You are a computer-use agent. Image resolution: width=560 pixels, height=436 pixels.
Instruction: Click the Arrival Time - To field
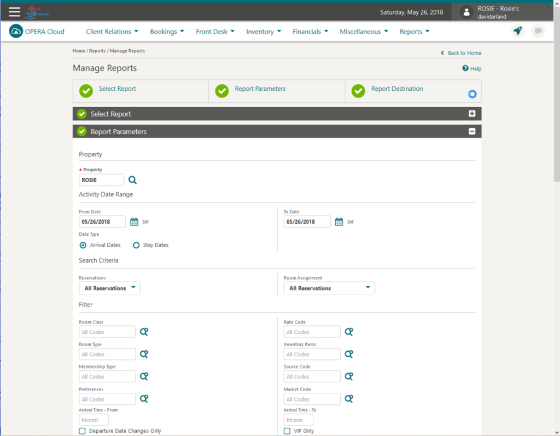(299, 420)
